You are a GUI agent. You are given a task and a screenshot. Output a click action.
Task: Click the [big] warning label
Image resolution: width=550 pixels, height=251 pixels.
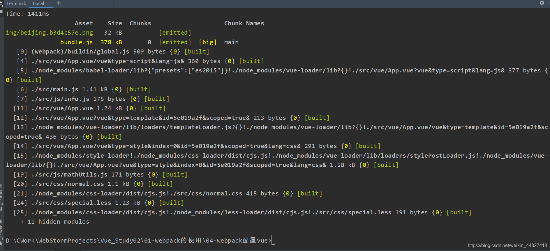pos(208,42)
